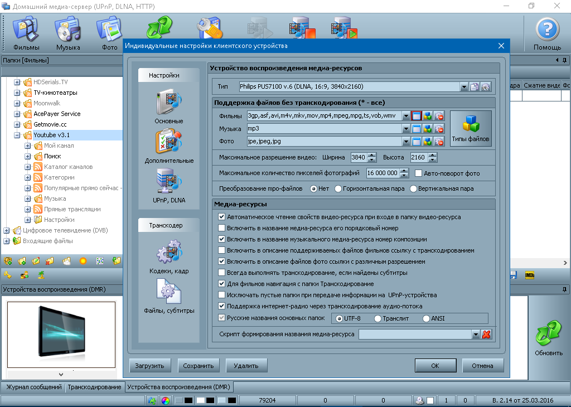Open UPnP, DLNA settings section
The height and width of the screenshot is (407, 571).
coord(169,185)
